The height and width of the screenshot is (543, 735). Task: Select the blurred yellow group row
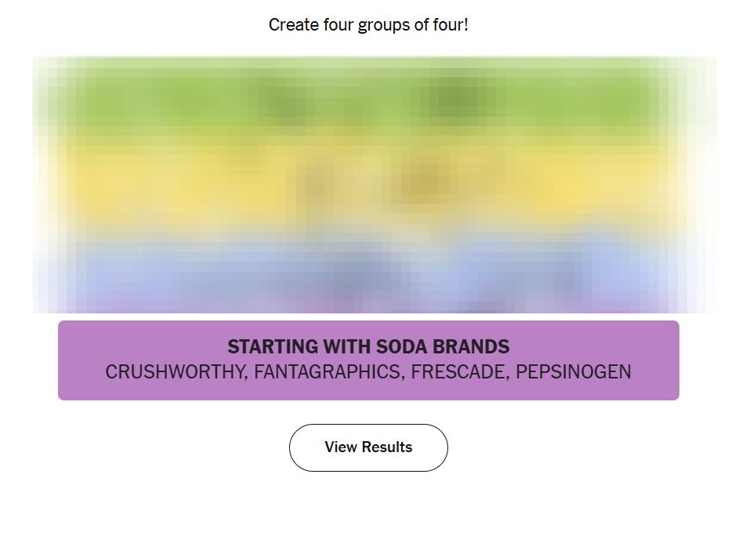tap(368, 182)
